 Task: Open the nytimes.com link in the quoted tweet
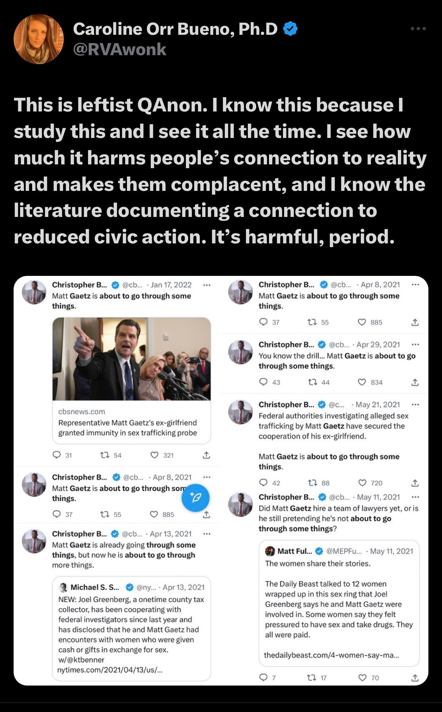tap(110, 670)
